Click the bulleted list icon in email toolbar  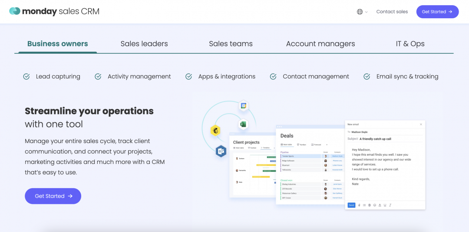[364, 205]
